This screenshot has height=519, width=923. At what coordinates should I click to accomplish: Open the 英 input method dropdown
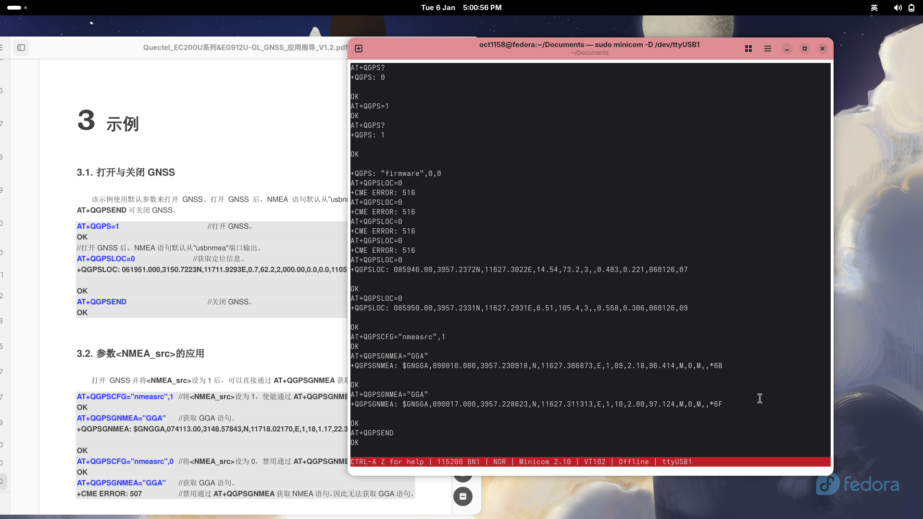(874, 8)
